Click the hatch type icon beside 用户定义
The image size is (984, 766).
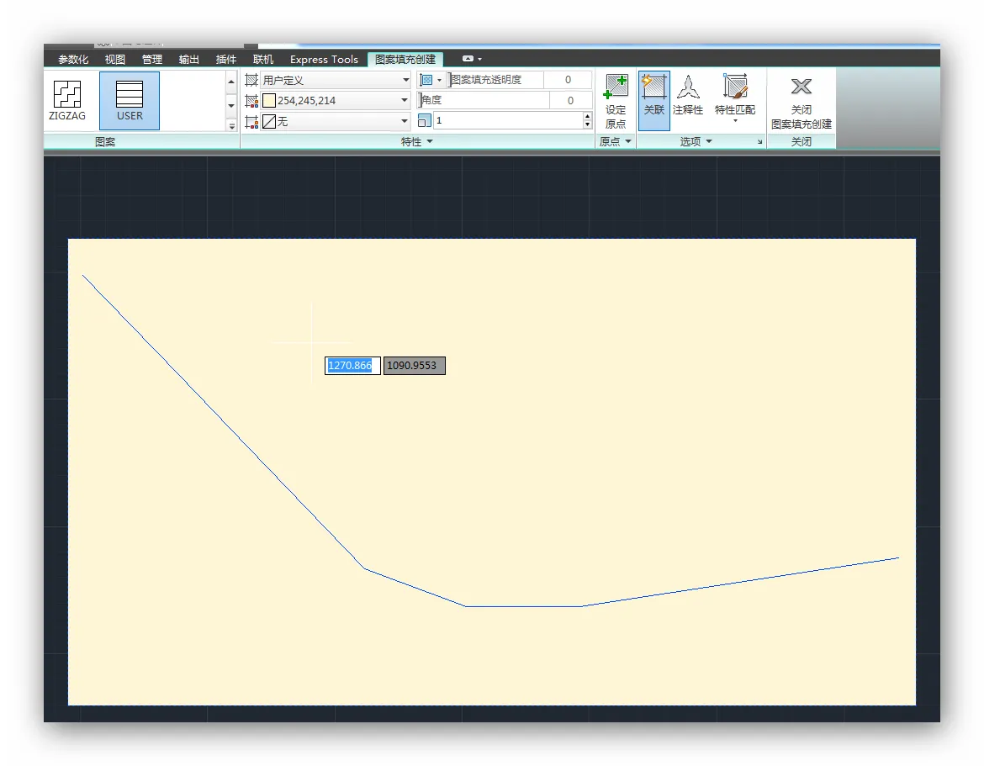tap(251, 80)
